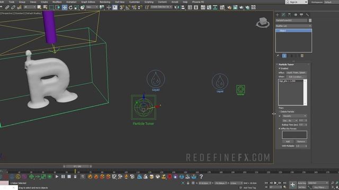Click the Unlink Selection icon

[13, 7]
